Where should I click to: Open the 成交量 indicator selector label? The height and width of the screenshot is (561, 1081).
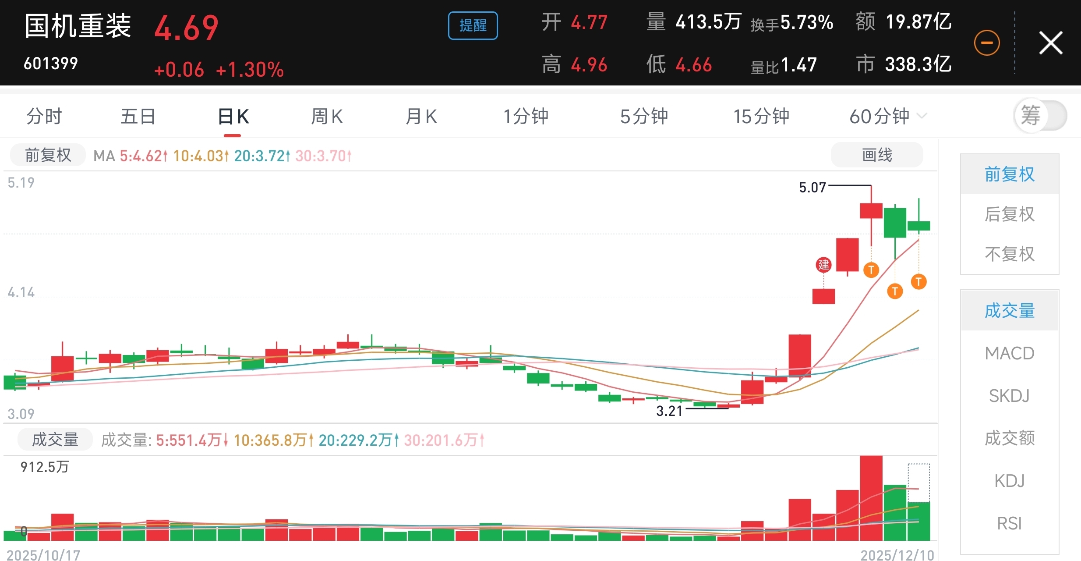pyautogui.click(x=55, y=440)
